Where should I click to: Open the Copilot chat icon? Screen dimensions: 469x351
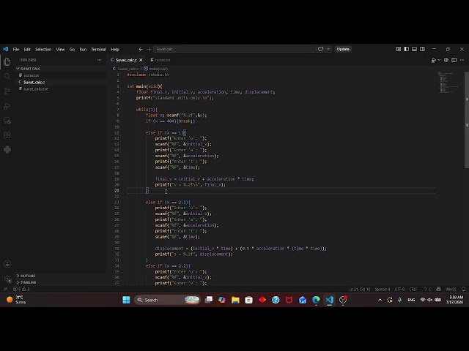(x=320, y=49)
